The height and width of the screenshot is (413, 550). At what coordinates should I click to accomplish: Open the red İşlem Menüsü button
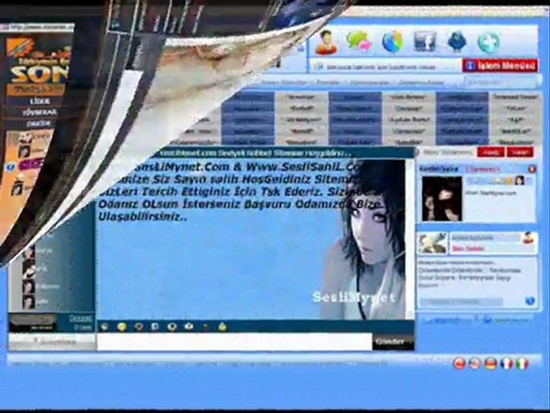(500, 65)
